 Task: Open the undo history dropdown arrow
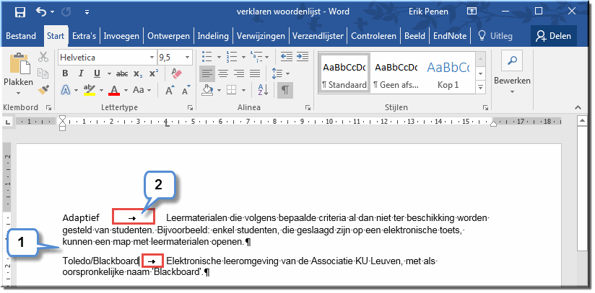[x=52, y=12]
